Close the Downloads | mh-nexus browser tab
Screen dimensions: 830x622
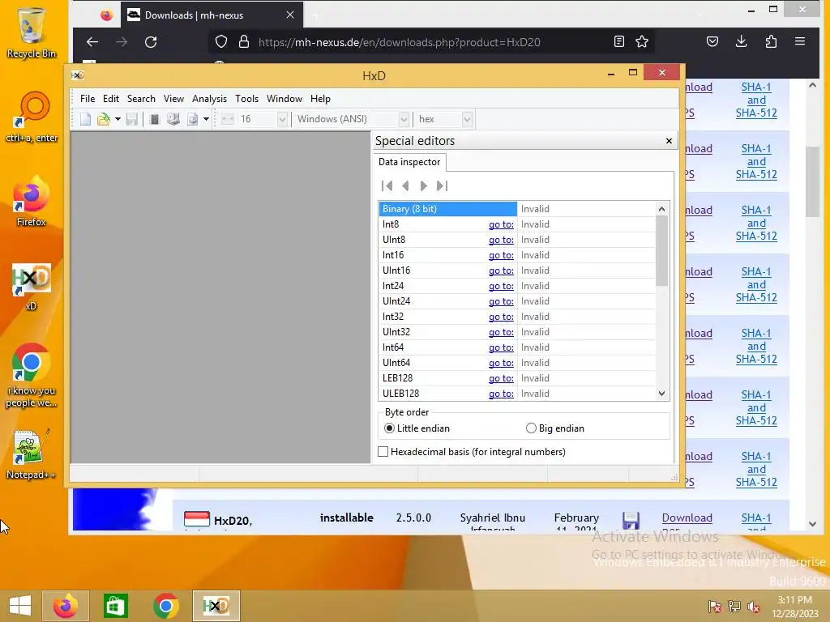point(290,15)
